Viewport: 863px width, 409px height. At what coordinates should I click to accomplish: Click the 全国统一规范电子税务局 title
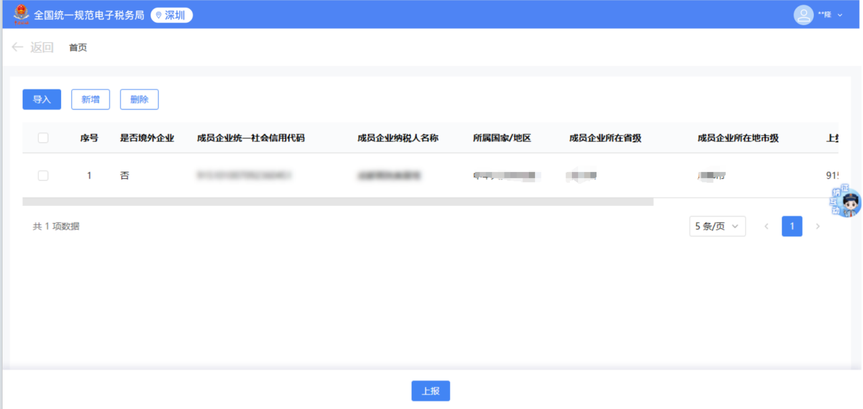point(89,15)
